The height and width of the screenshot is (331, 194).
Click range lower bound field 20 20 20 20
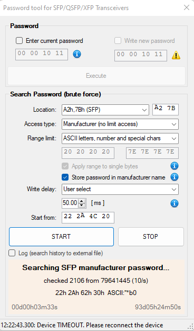88,153
